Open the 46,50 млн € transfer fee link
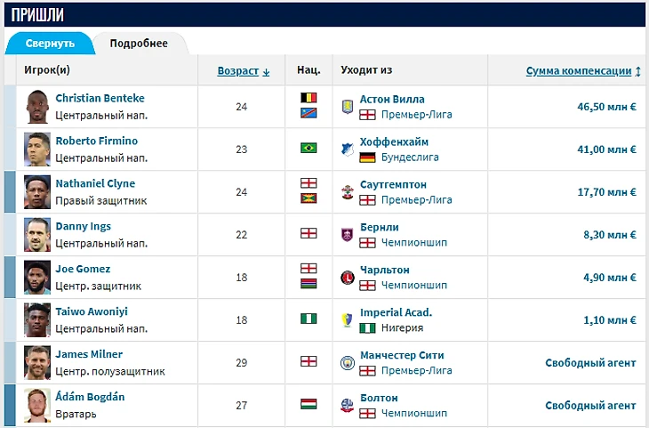 point(606,107)
